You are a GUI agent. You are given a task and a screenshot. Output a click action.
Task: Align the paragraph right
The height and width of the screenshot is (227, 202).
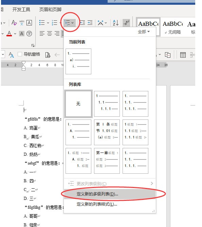(57, 34)
